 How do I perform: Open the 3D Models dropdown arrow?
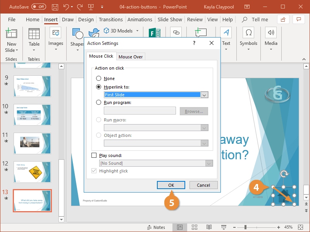click(137, 31)
